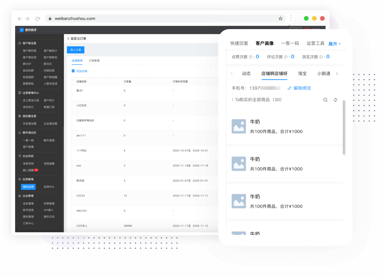The image size is (383, 277).
Task: Click the 客户群运营 section icon
Action: [20, 43]
